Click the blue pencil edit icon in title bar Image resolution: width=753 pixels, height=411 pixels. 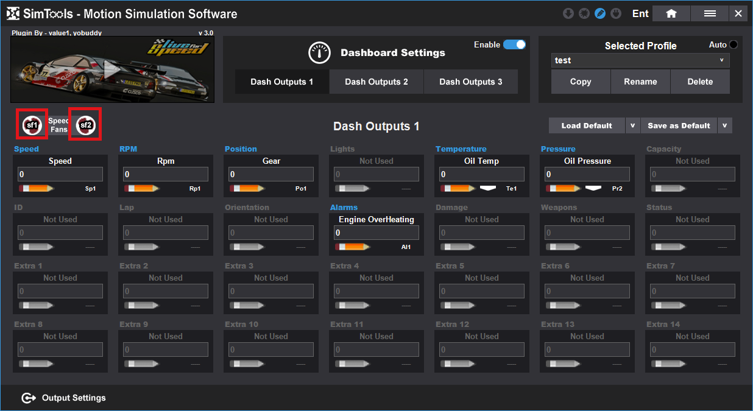click(600, 13)
